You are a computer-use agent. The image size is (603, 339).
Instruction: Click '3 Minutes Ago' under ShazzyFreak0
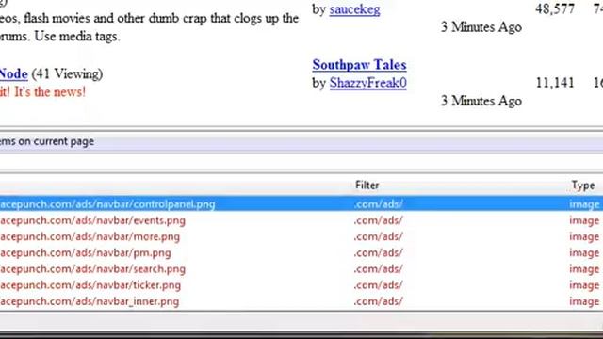(481, 101)
